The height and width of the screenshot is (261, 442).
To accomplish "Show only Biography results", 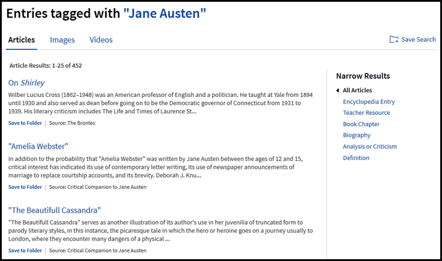I will click(357, 135).
